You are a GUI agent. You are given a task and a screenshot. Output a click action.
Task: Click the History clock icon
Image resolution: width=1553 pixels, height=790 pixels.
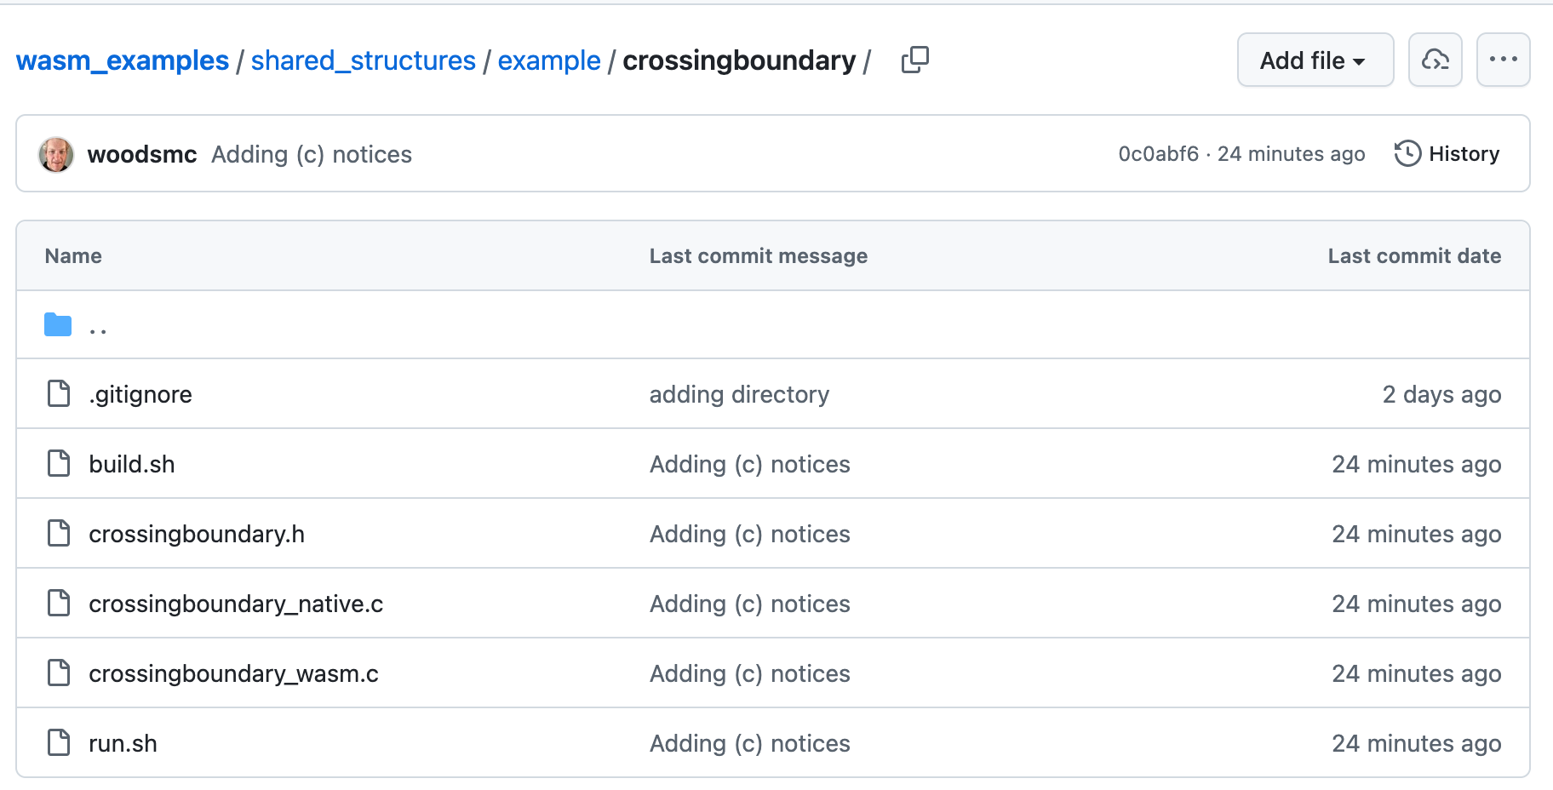point(1408,153)
